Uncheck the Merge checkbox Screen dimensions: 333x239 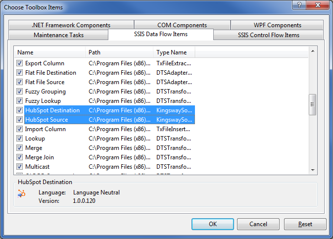tap(19, 147)
